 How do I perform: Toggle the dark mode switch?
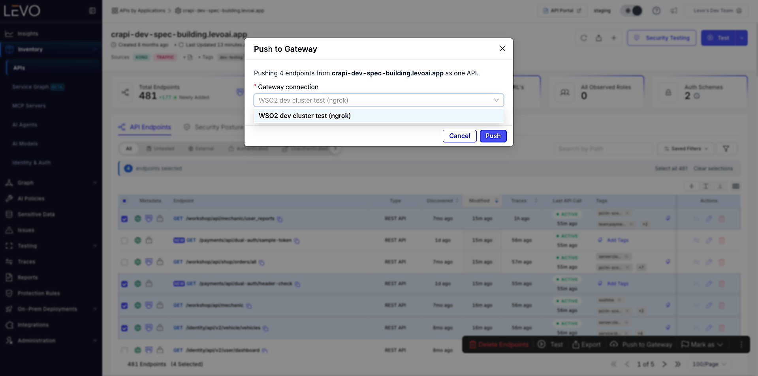tap(632, 11)
